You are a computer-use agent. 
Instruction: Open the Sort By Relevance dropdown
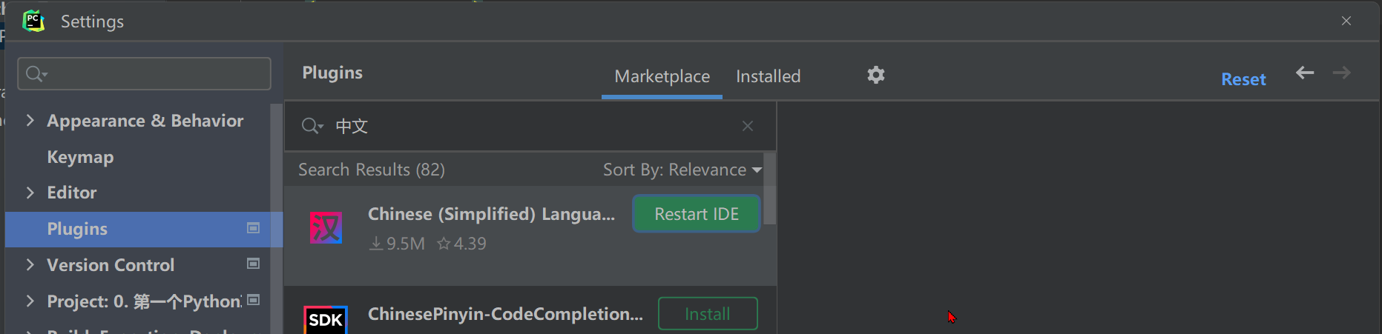point(682,170)
